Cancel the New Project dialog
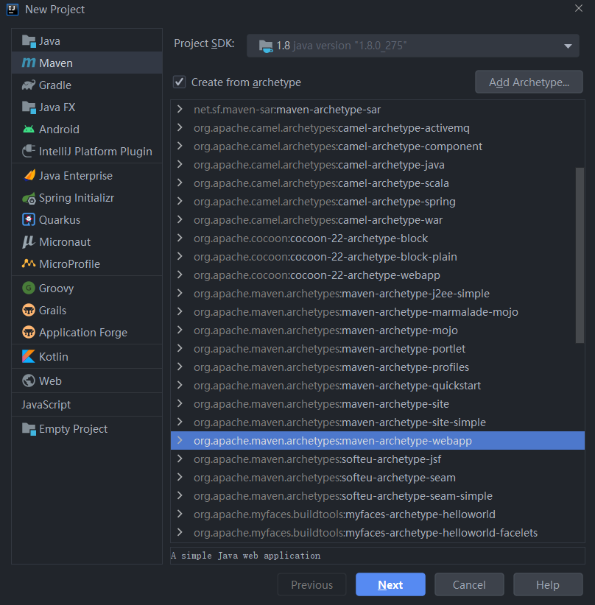Image resolution: width=595 pixels, height=605 pixels. [x=469, y=584]
